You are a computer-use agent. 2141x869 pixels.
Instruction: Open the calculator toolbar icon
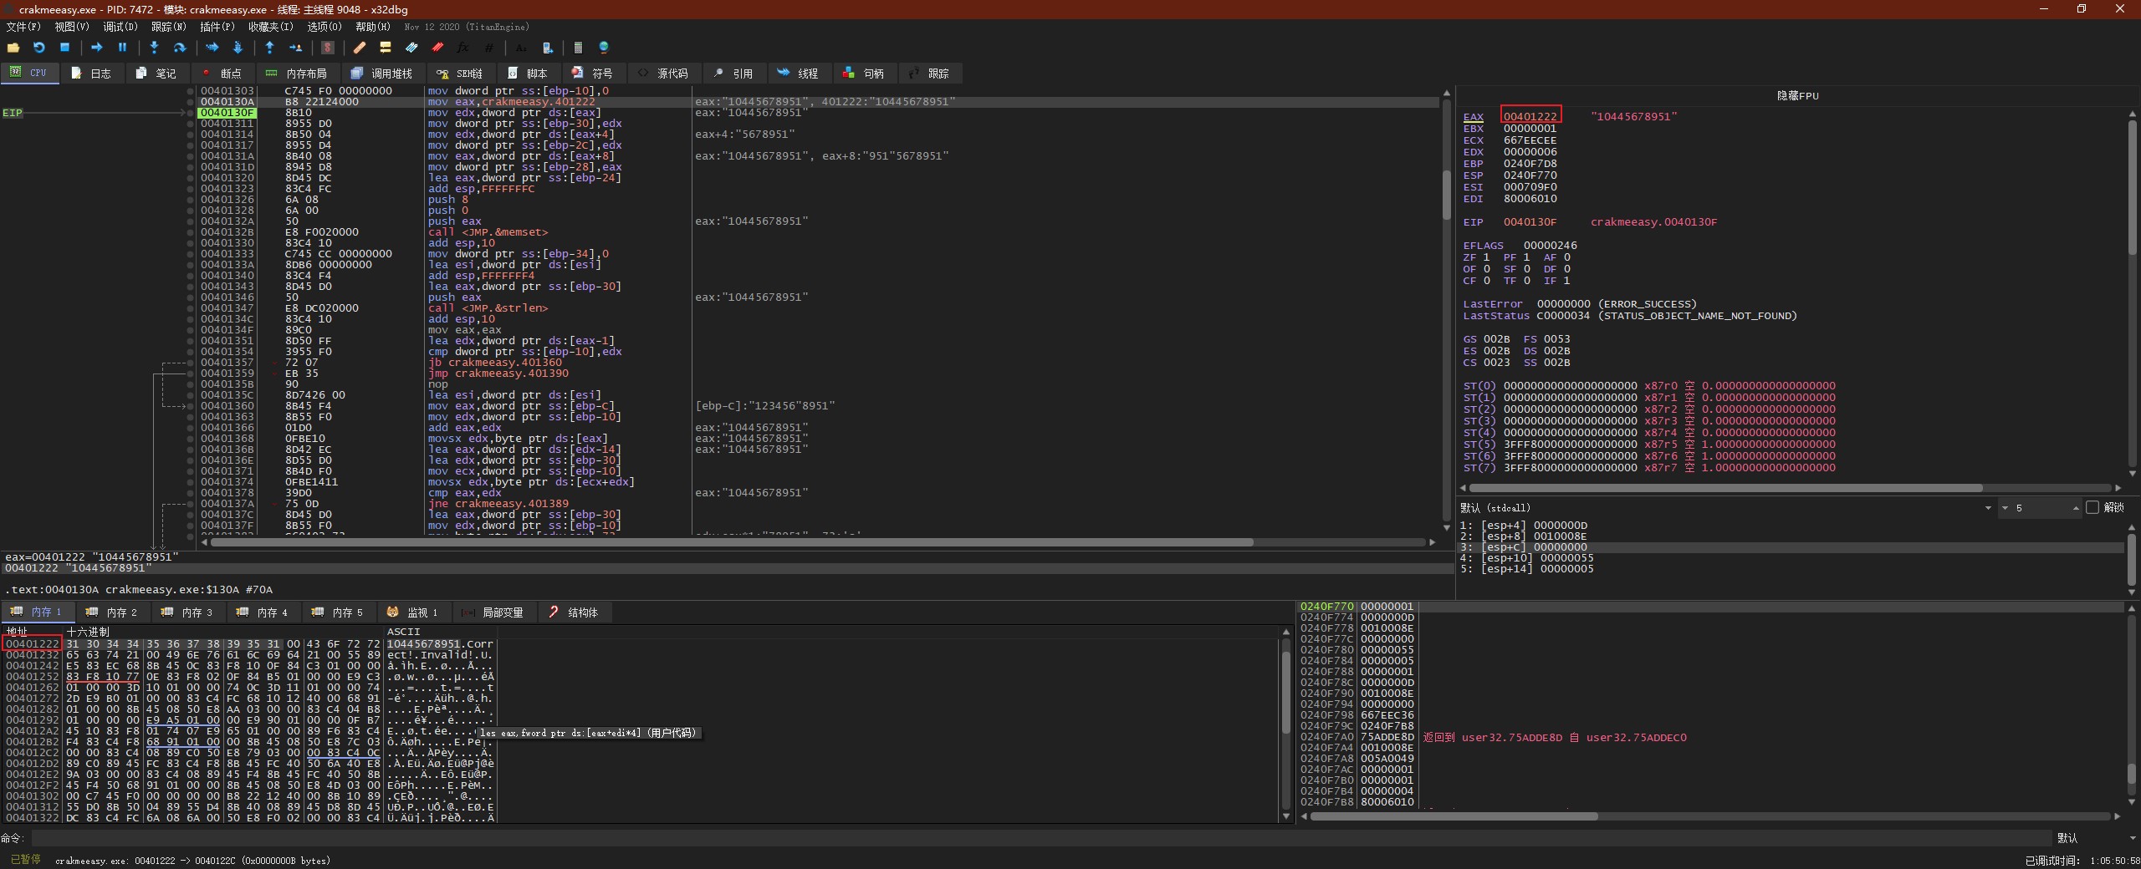(x=578, y=48)
